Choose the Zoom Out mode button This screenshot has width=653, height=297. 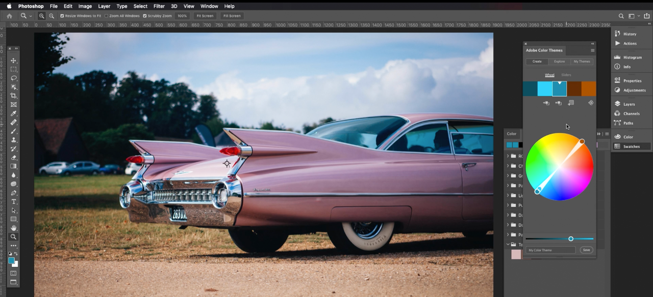coord(52,16)
